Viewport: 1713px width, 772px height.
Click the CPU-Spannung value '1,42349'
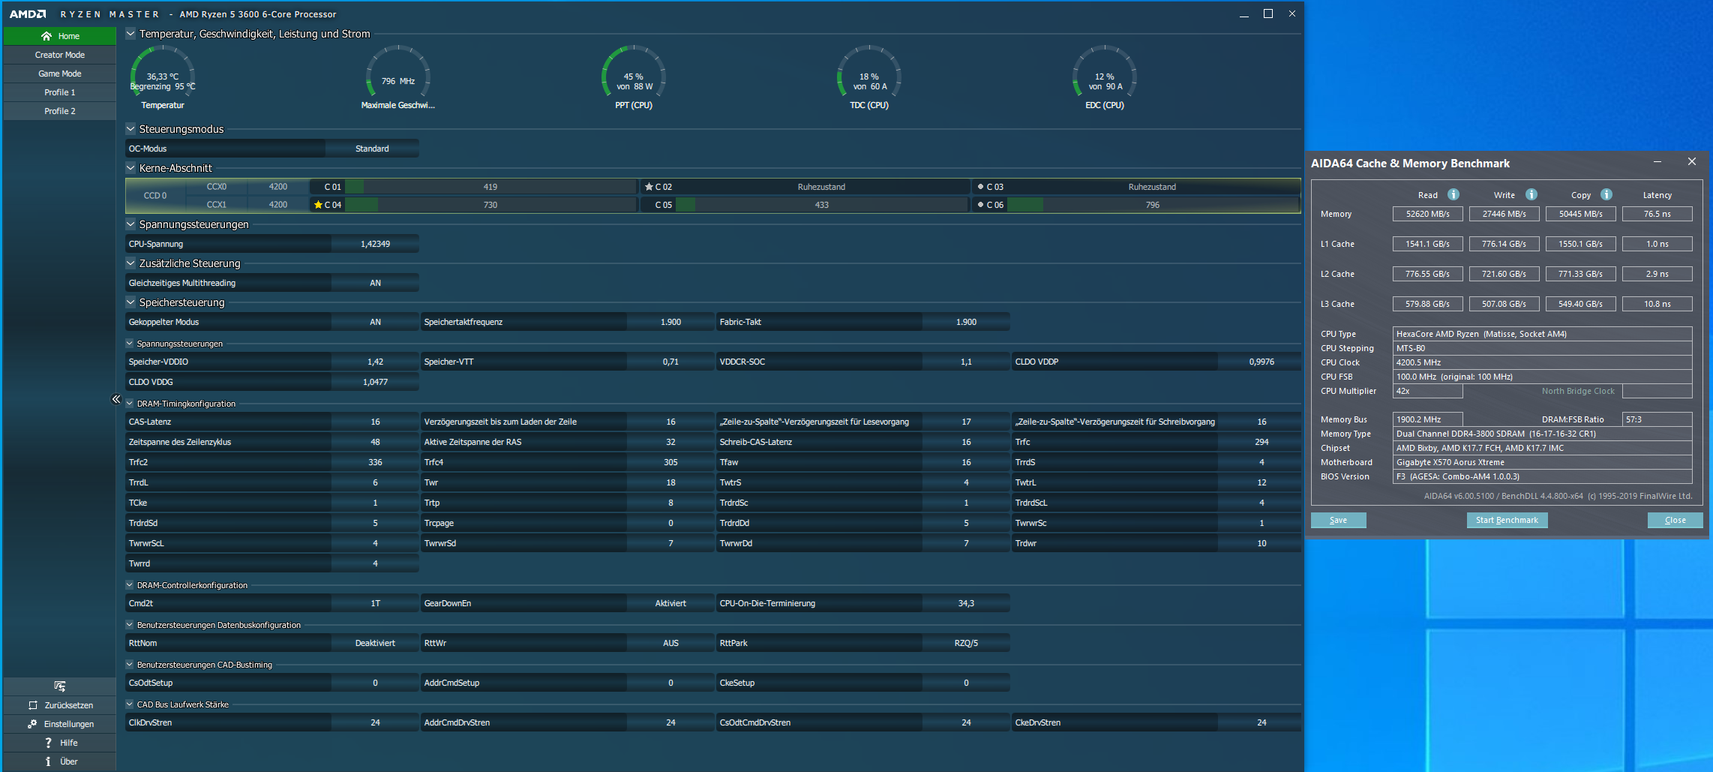click(375, 244)
